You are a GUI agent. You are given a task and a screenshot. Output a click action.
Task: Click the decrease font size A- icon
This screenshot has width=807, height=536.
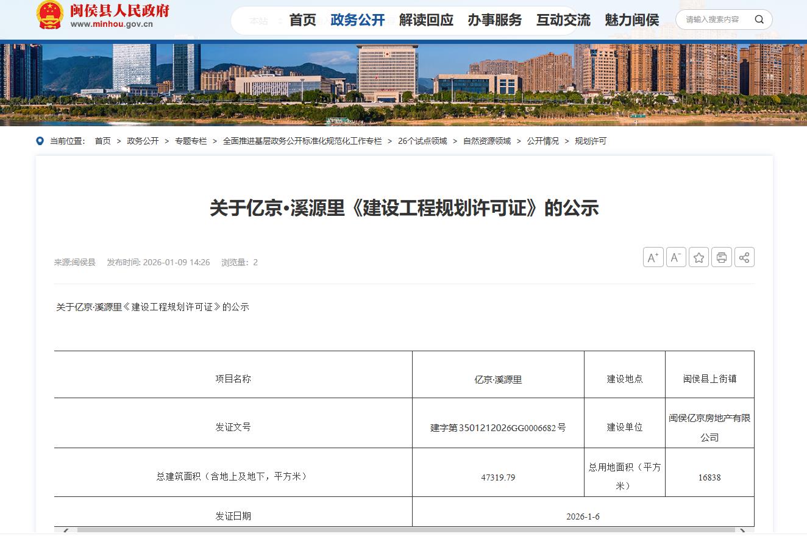(x=676, y=257)
